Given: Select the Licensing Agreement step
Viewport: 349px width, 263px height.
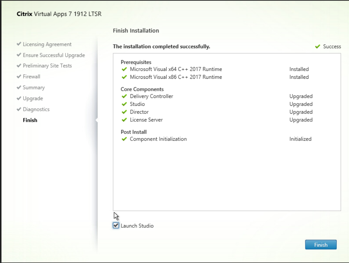Looking at the screenshot, I should 47,44.
